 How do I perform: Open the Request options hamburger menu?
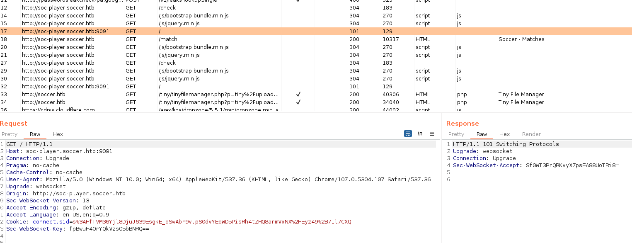432,134
